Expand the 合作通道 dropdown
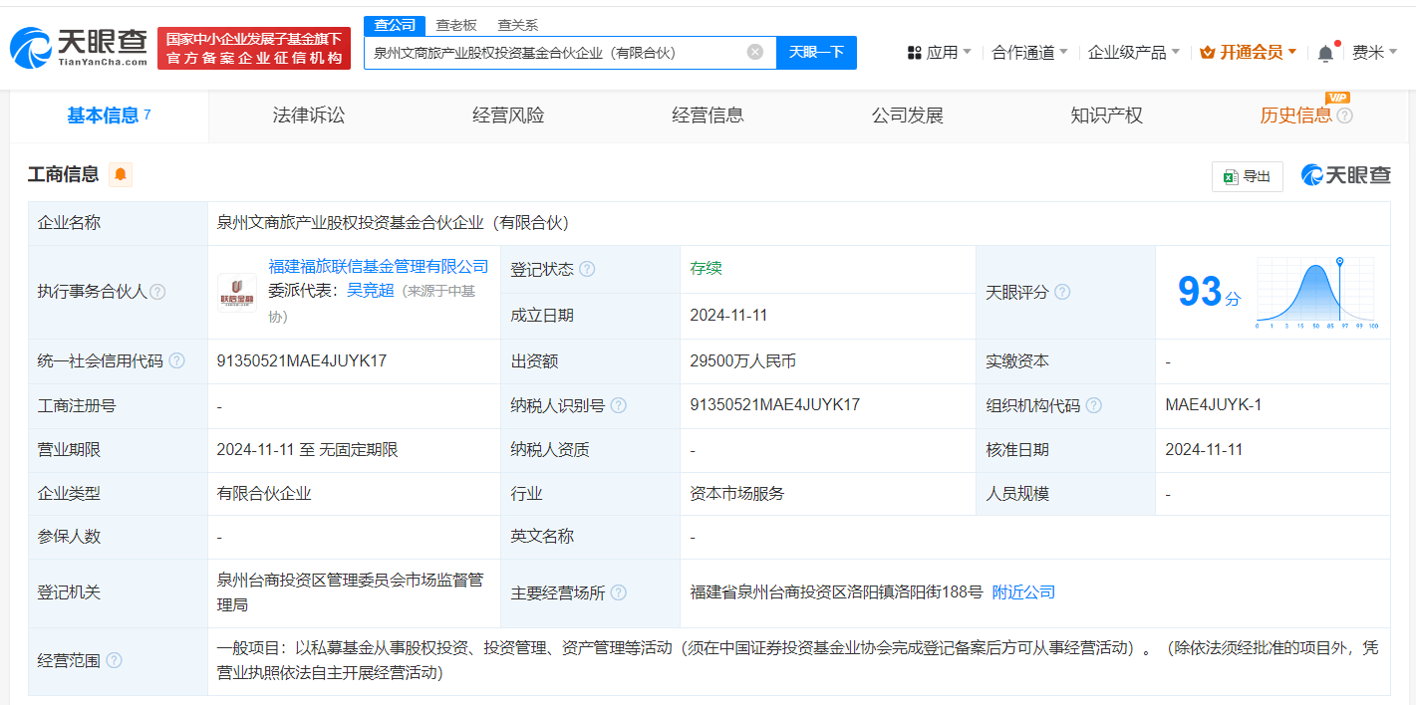The width and height of the screenshot is (1416, 705). (x=1029, y=52)
